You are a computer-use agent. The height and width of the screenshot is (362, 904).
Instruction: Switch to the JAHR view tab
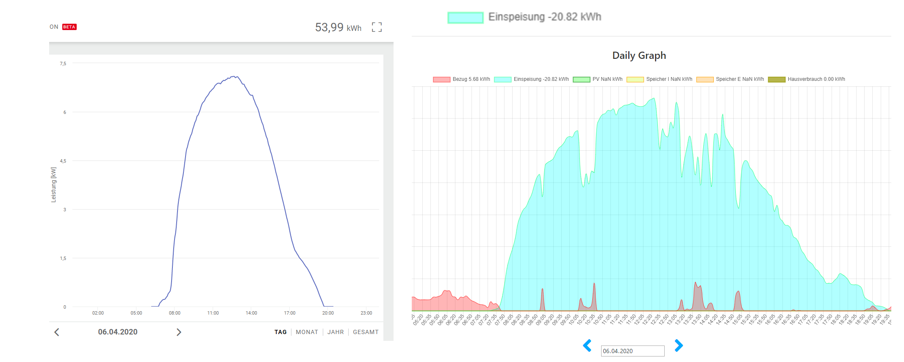(x=336, y=332)
